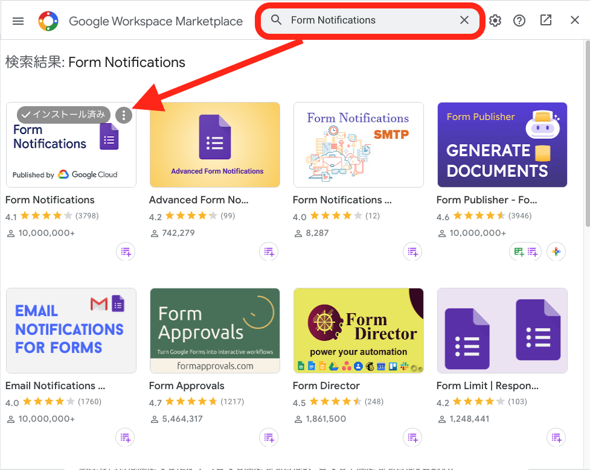Click the 8,287 user count
Viewport: 590px width, 470px height.
coord(317,233)
